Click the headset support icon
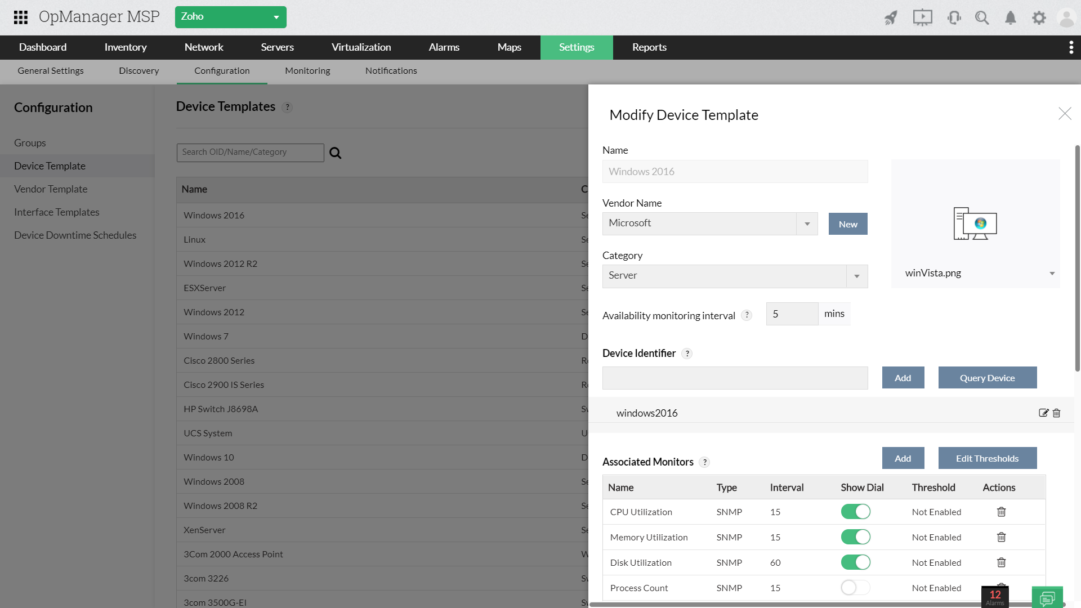The width and height of the screenshot is (1081, 608). point(954,17)
